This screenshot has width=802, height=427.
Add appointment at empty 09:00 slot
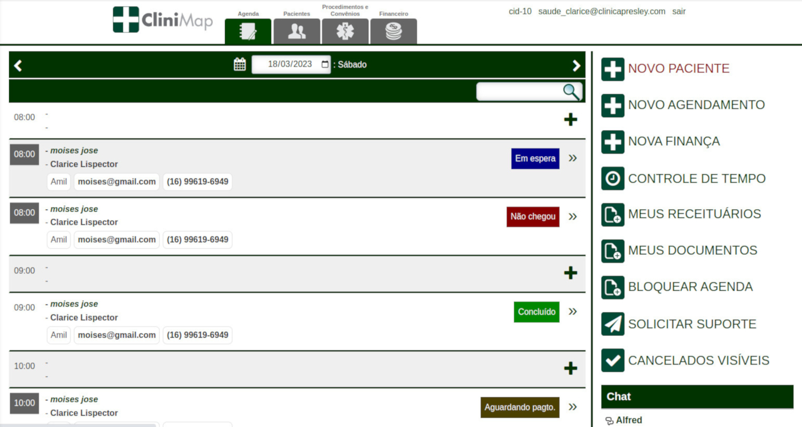pyautogui.click(x=570, y=273)
